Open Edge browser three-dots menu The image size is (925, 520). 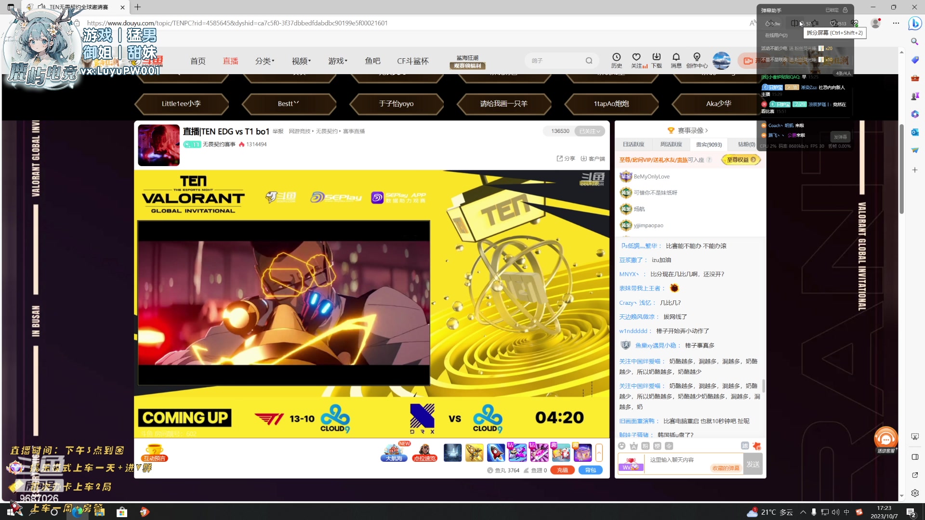(896, 23)
